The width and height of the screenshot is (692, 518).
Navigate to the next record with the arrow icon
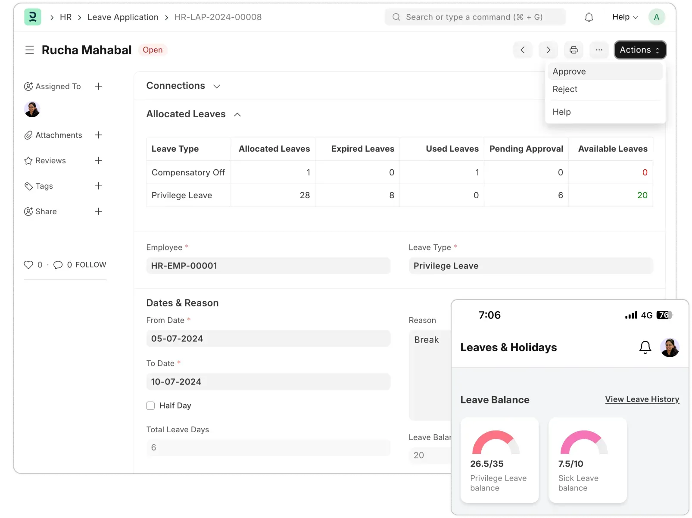[548, 50]
